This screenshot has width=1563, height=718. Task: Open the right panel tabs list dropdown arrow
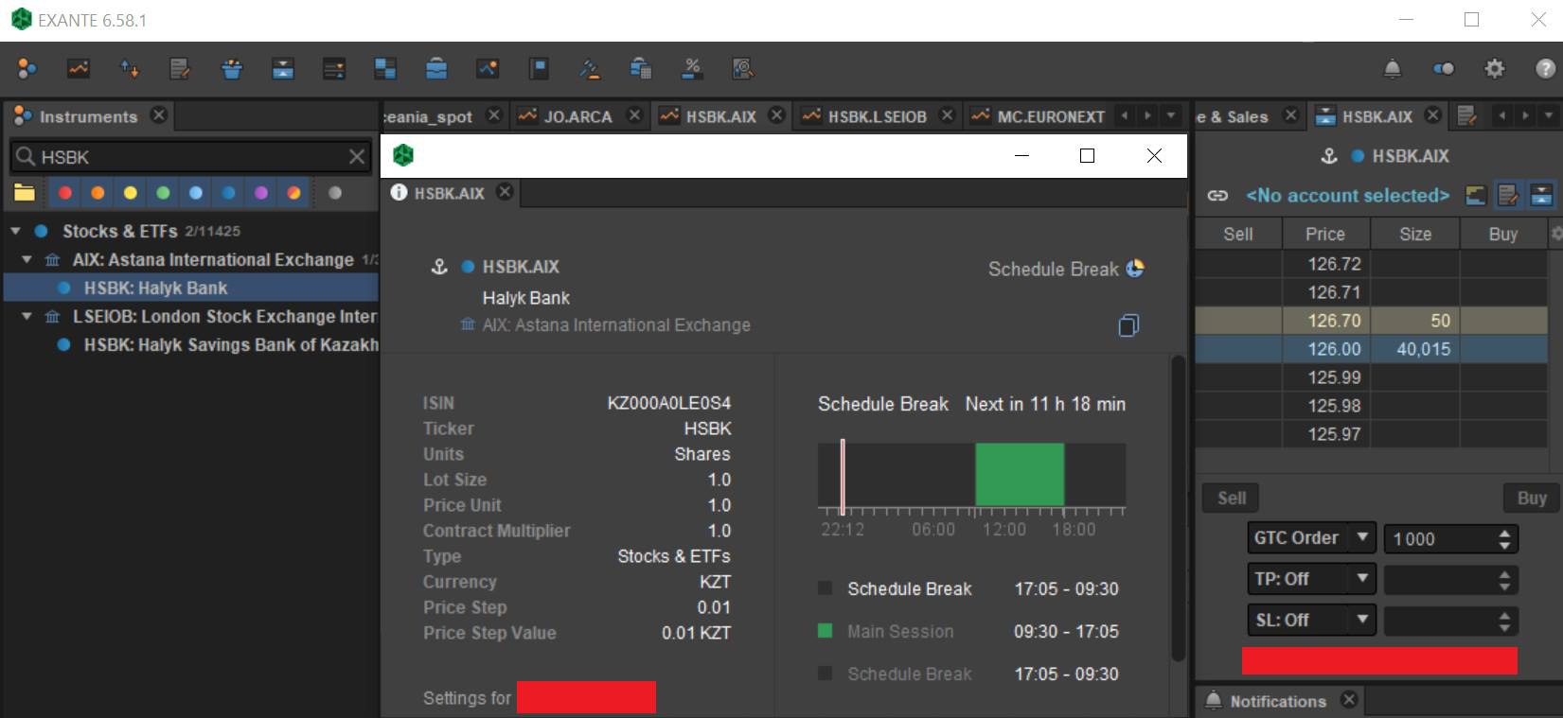coord(1549,115)
